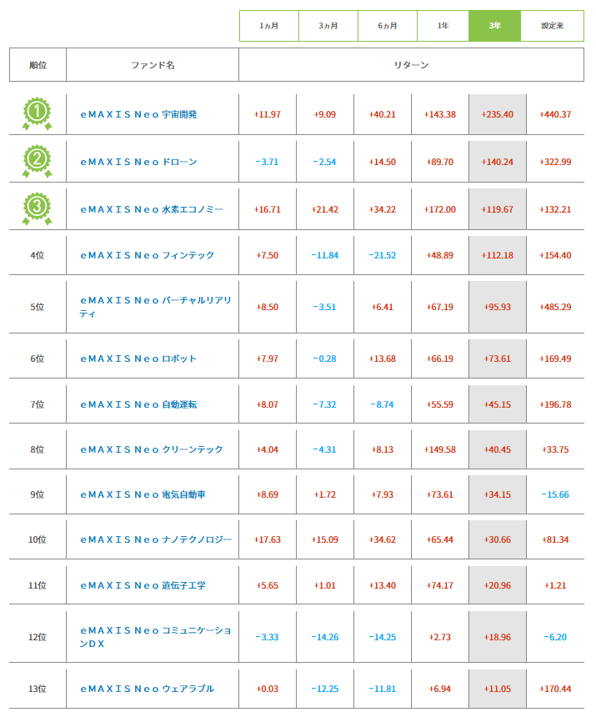The height and width of the screenshot is (712, 596).
Task: Open eMAXIS Neo ウェアラブル fund link
Action: tap(147, 689)
